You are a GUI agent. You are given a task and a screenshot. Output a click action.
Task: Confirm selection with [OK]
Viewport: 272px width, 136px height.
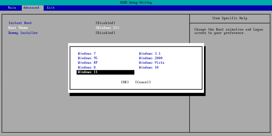(125, 82)
